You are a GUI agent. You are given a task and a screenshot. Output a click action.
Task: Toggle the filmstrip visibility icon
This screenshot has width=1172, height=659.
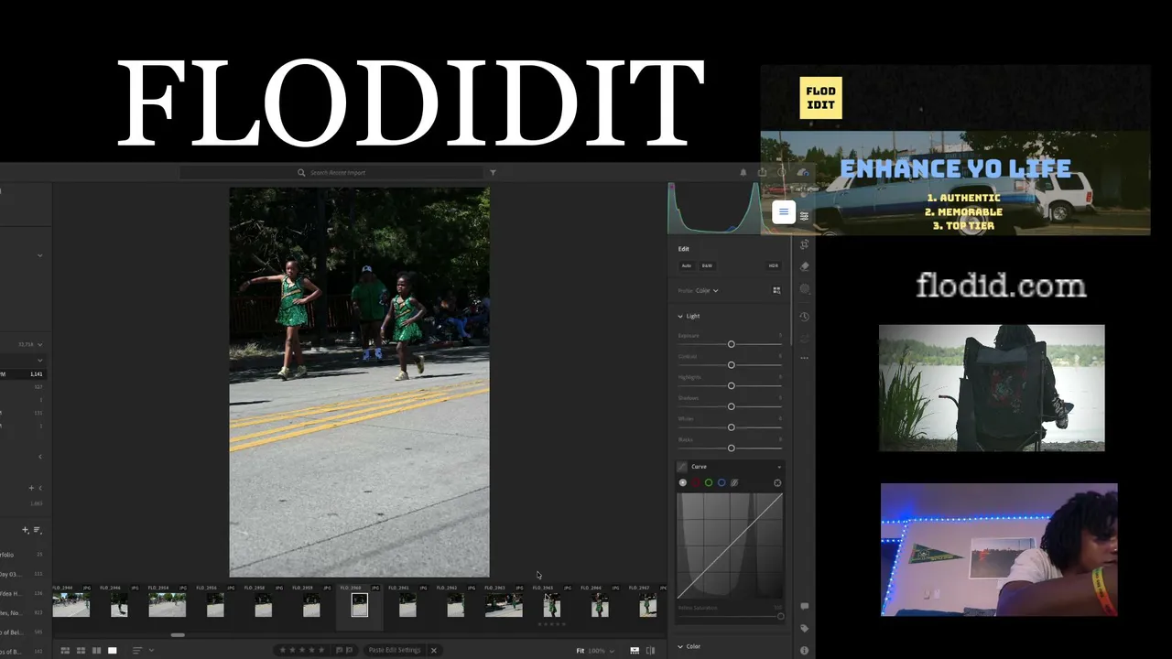pos(635,651)
